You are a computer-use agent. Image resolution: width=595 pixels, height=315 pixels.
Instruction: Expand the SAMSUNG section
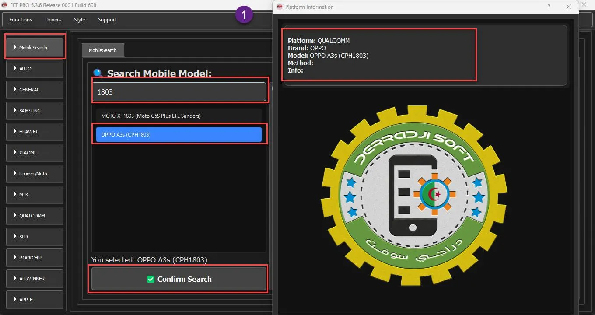(x=35, y=111)
